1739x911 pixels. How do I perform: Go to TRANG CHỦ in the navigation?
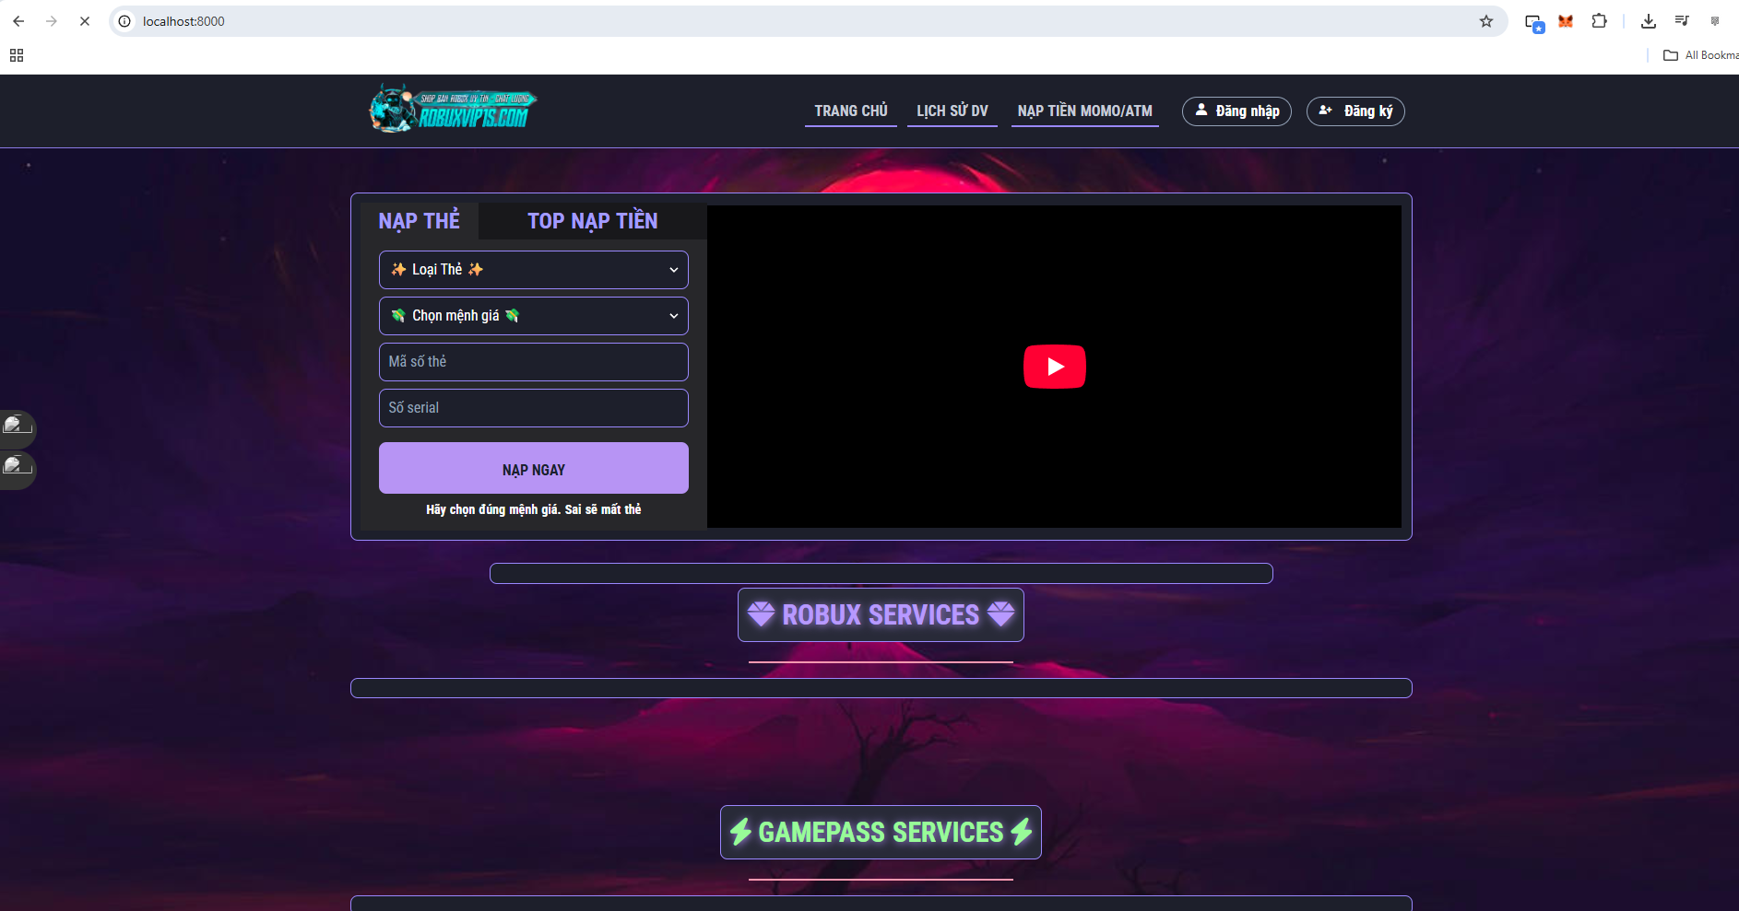coord(850,111)
